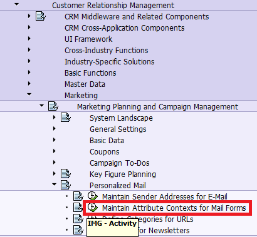Expand CRM Middleware and Related Components node

[x=29, y=16]
